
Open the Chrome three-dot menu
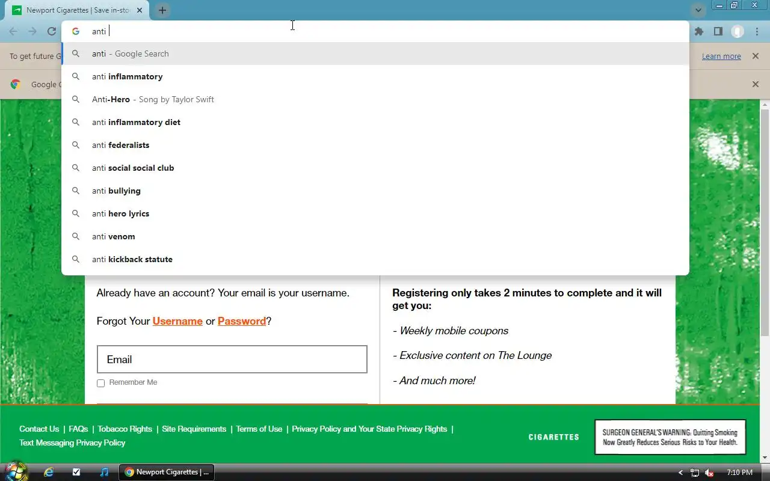point(757,31)
